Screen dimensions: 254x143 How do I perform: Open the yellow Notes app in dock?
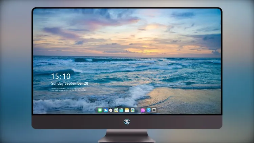(127, 110)
